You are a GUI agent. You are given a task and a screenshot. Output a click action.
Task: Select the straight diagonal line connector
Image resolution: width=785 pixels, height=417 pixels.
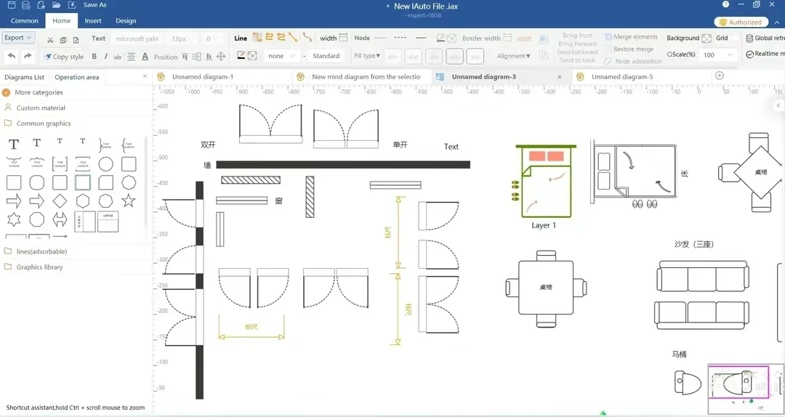[x=293, y=37]
